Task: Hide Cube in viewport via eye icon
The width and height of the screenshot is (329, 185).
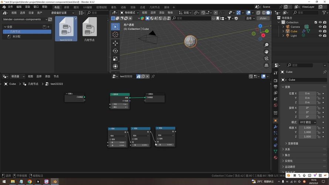Action: tap(320, 31)
